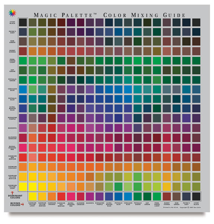Click the Ivory Black row label on left
The height and width of the screenshot is (224, 214).
(12, 22)
